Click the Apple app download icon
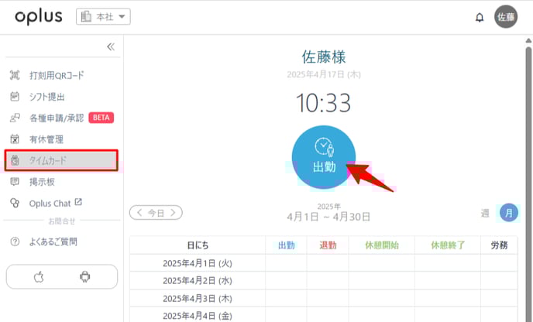The height and width of the screenshot is (322, 533). (x=38, y=276)
